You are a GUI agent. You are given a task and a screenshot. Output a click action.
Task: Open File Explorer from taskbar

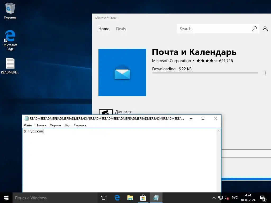point(130,198)
